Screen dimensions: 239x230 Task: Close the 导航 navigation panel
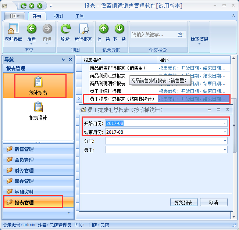tap(70, 59)
